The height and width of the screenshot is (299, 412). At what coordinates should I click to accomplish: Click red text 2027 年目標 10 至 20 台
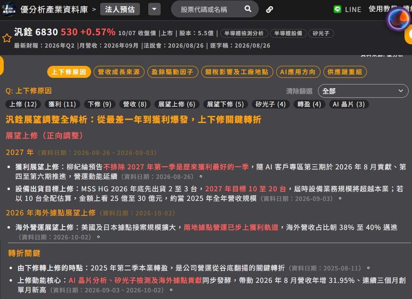point(246,189)
